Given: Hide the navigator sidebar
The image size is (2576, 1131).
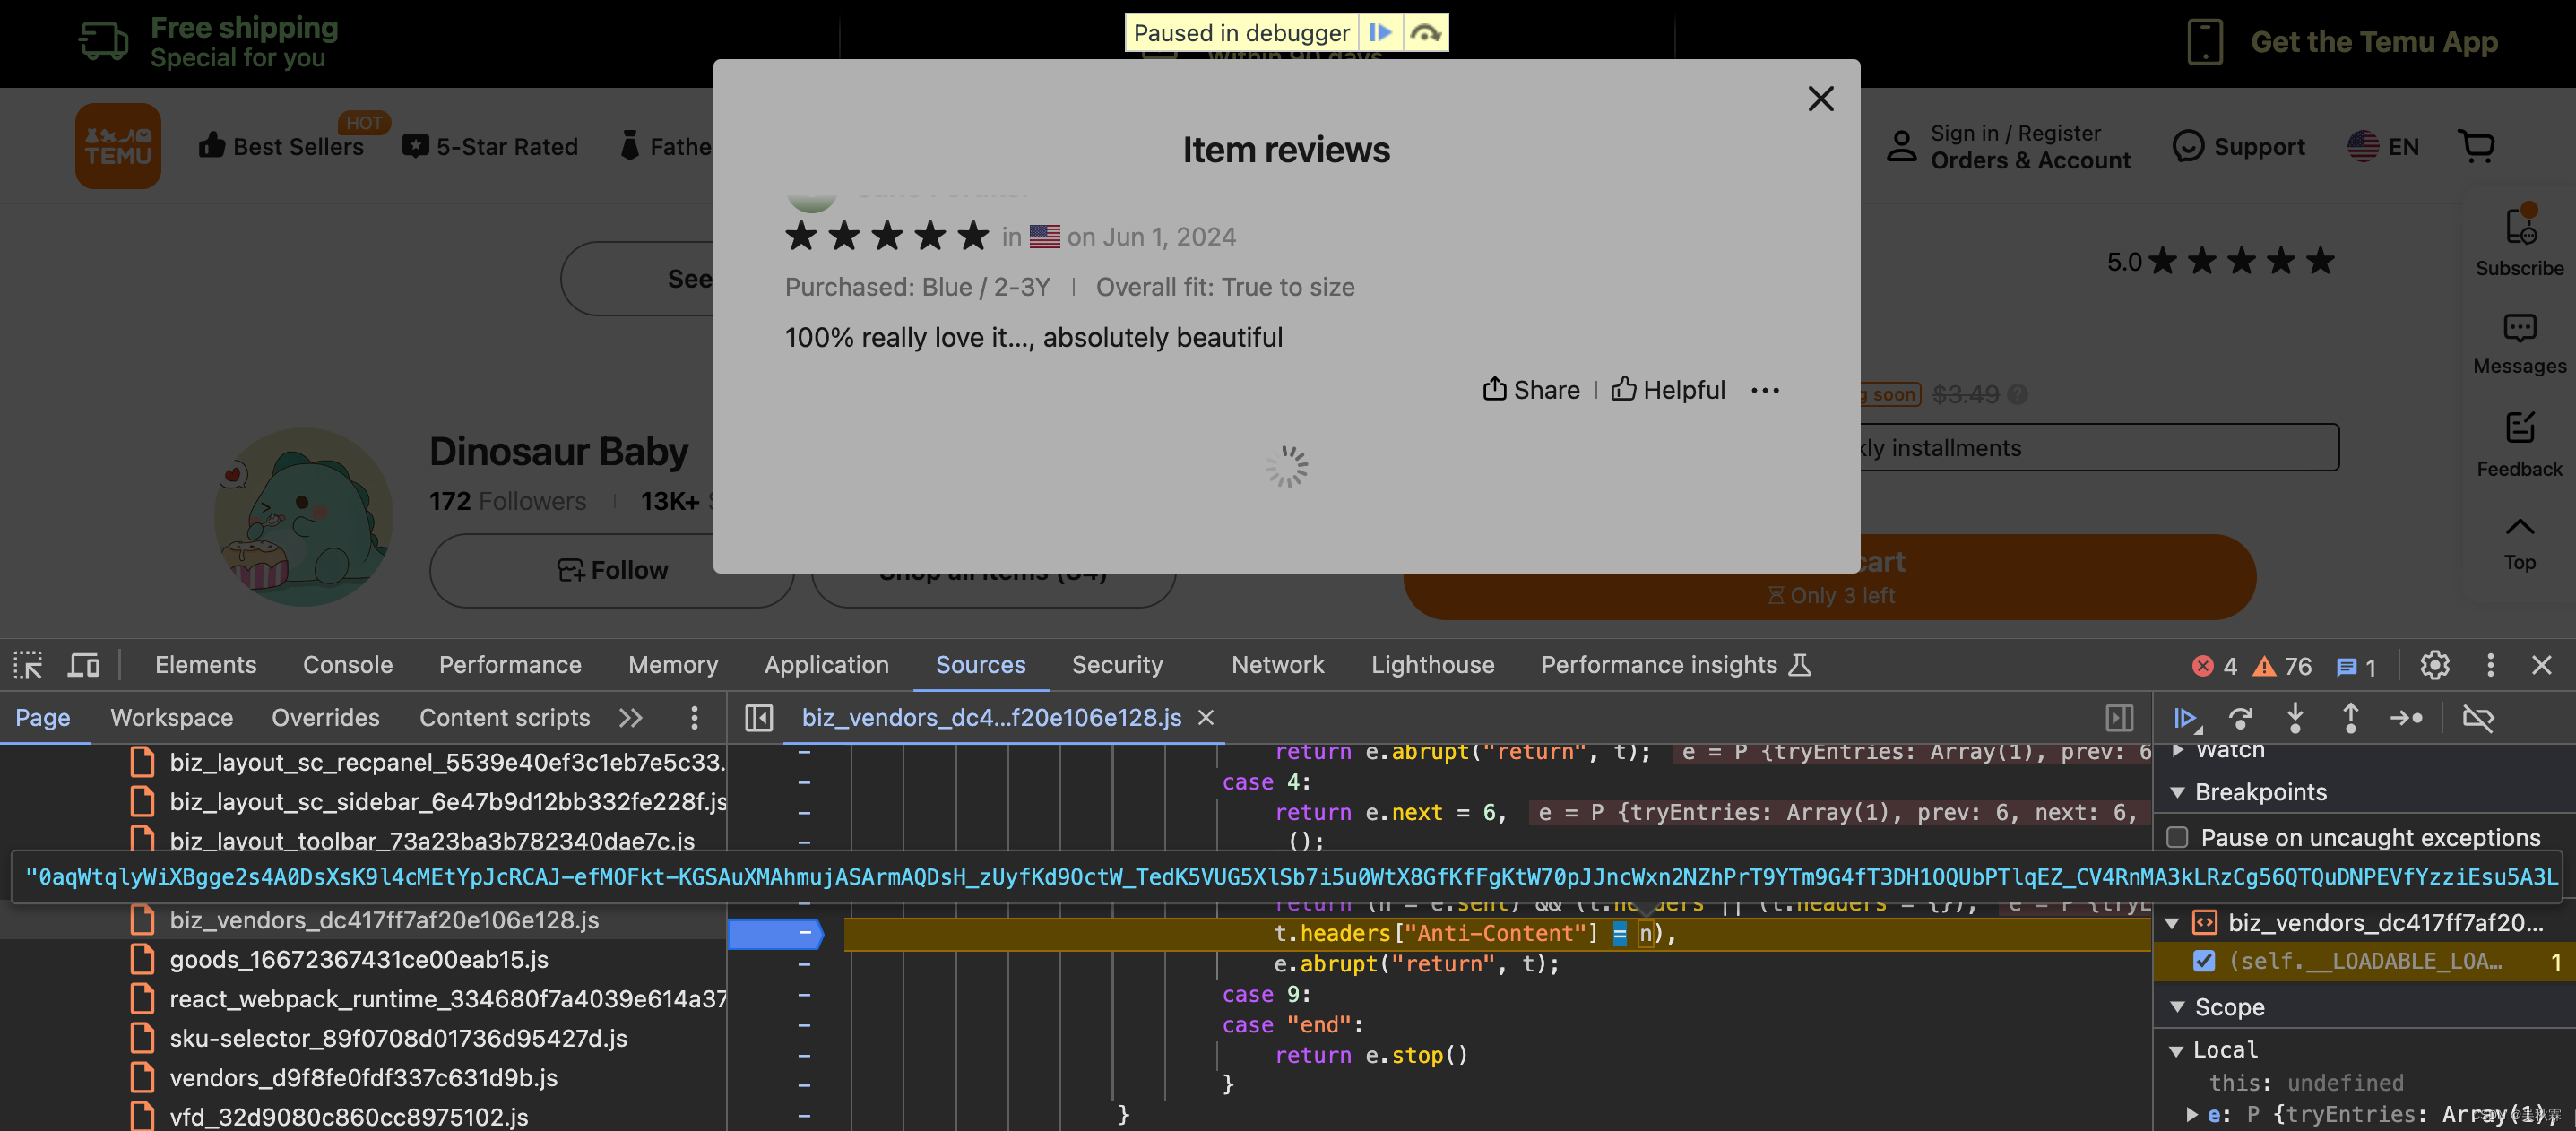Looking at the screenshot, I should tap(759, 718).
